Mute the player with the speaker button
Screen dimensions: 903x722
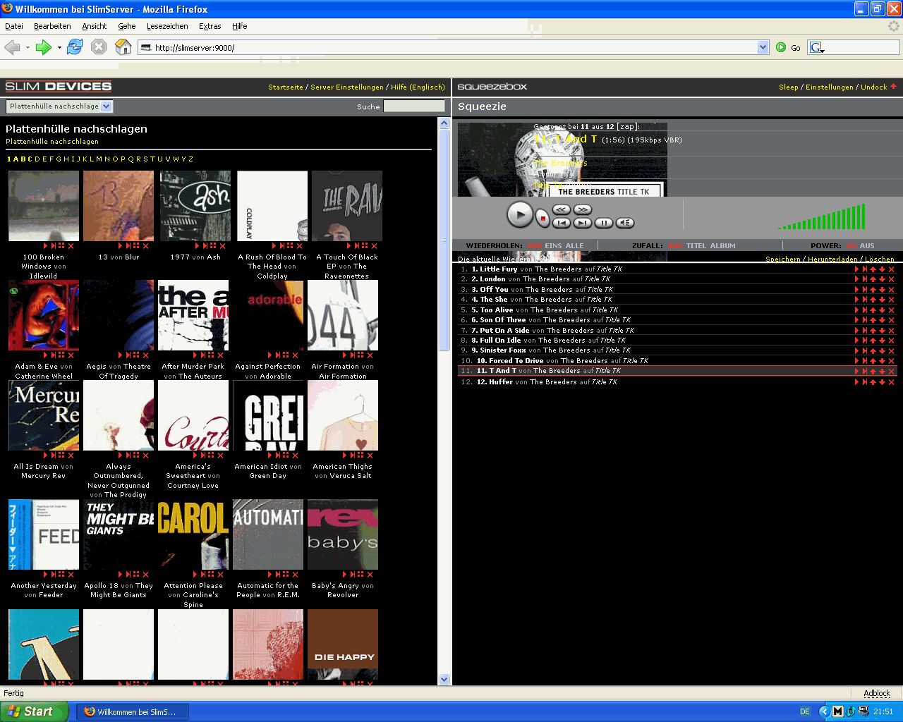coord(625,223)
